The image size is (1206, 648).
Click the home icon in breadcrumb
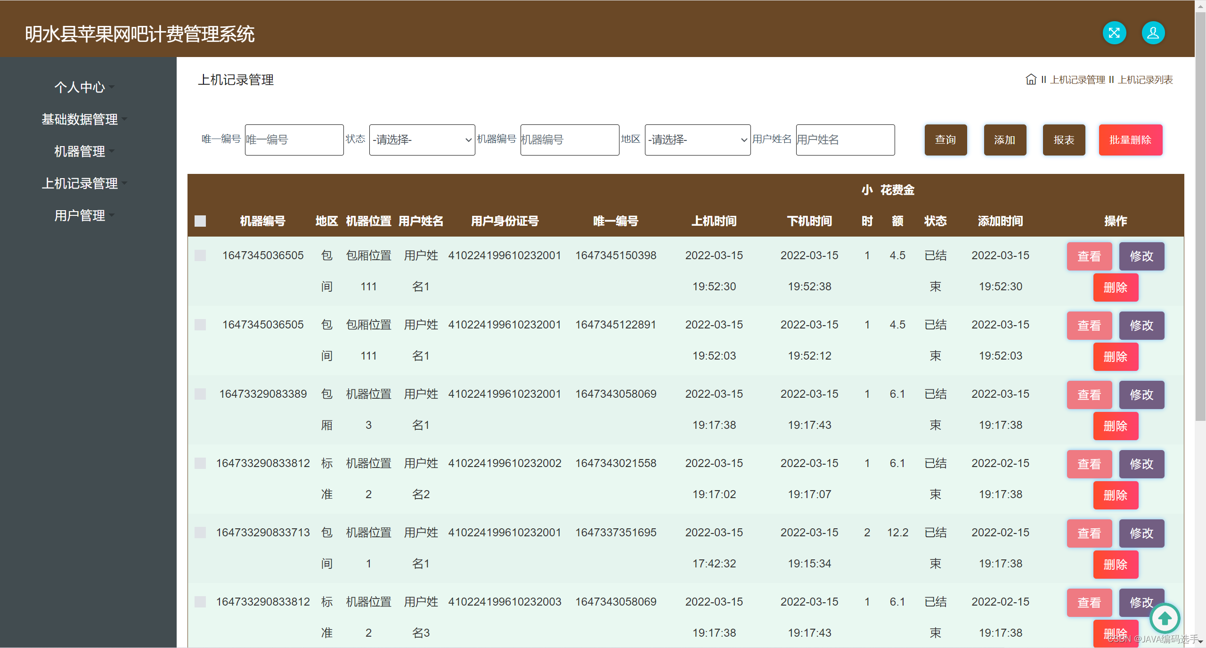point(1031,79)
